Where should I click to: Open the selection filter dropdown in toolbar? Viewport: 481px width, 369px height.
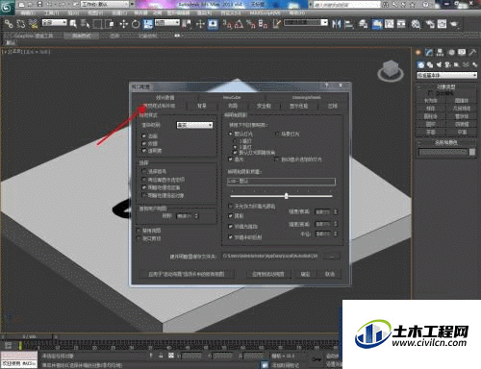pos(55,22)
